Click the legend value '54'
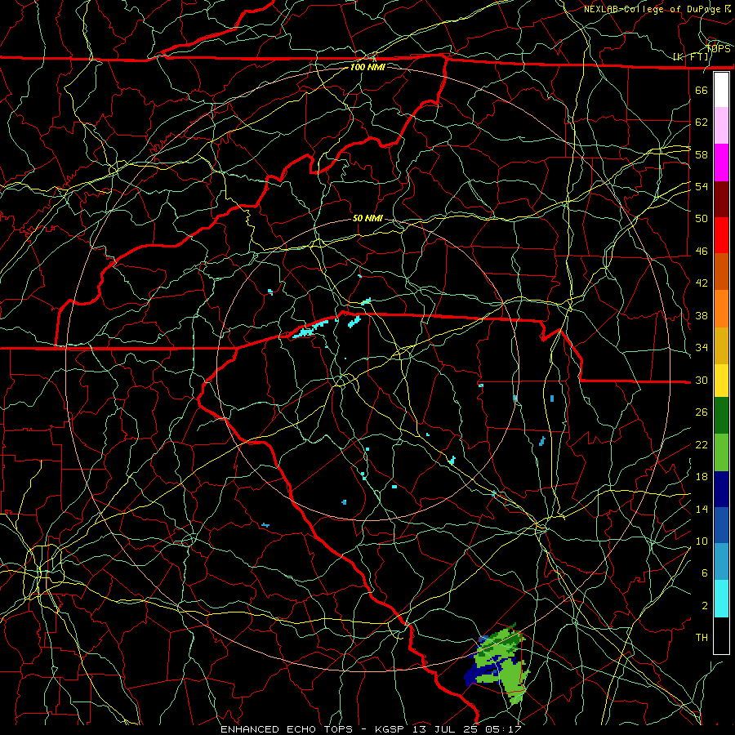 [x=702, y=186]
